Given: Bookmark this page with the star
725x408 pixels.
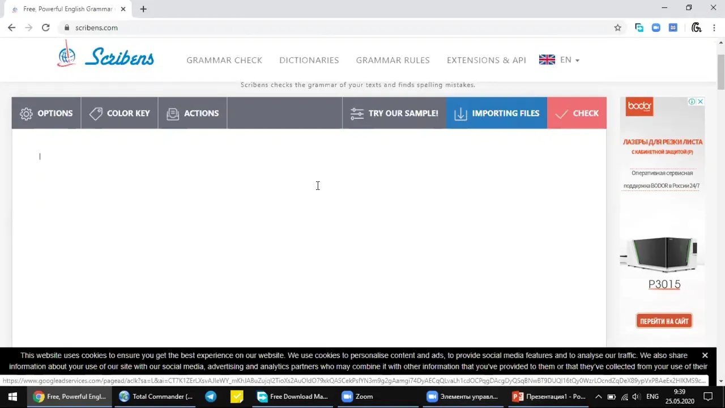Looking at the screenshot, I should tap(617, 27).
